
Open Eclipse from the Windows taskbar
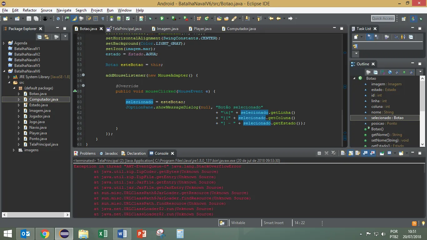tap(64, 233)
